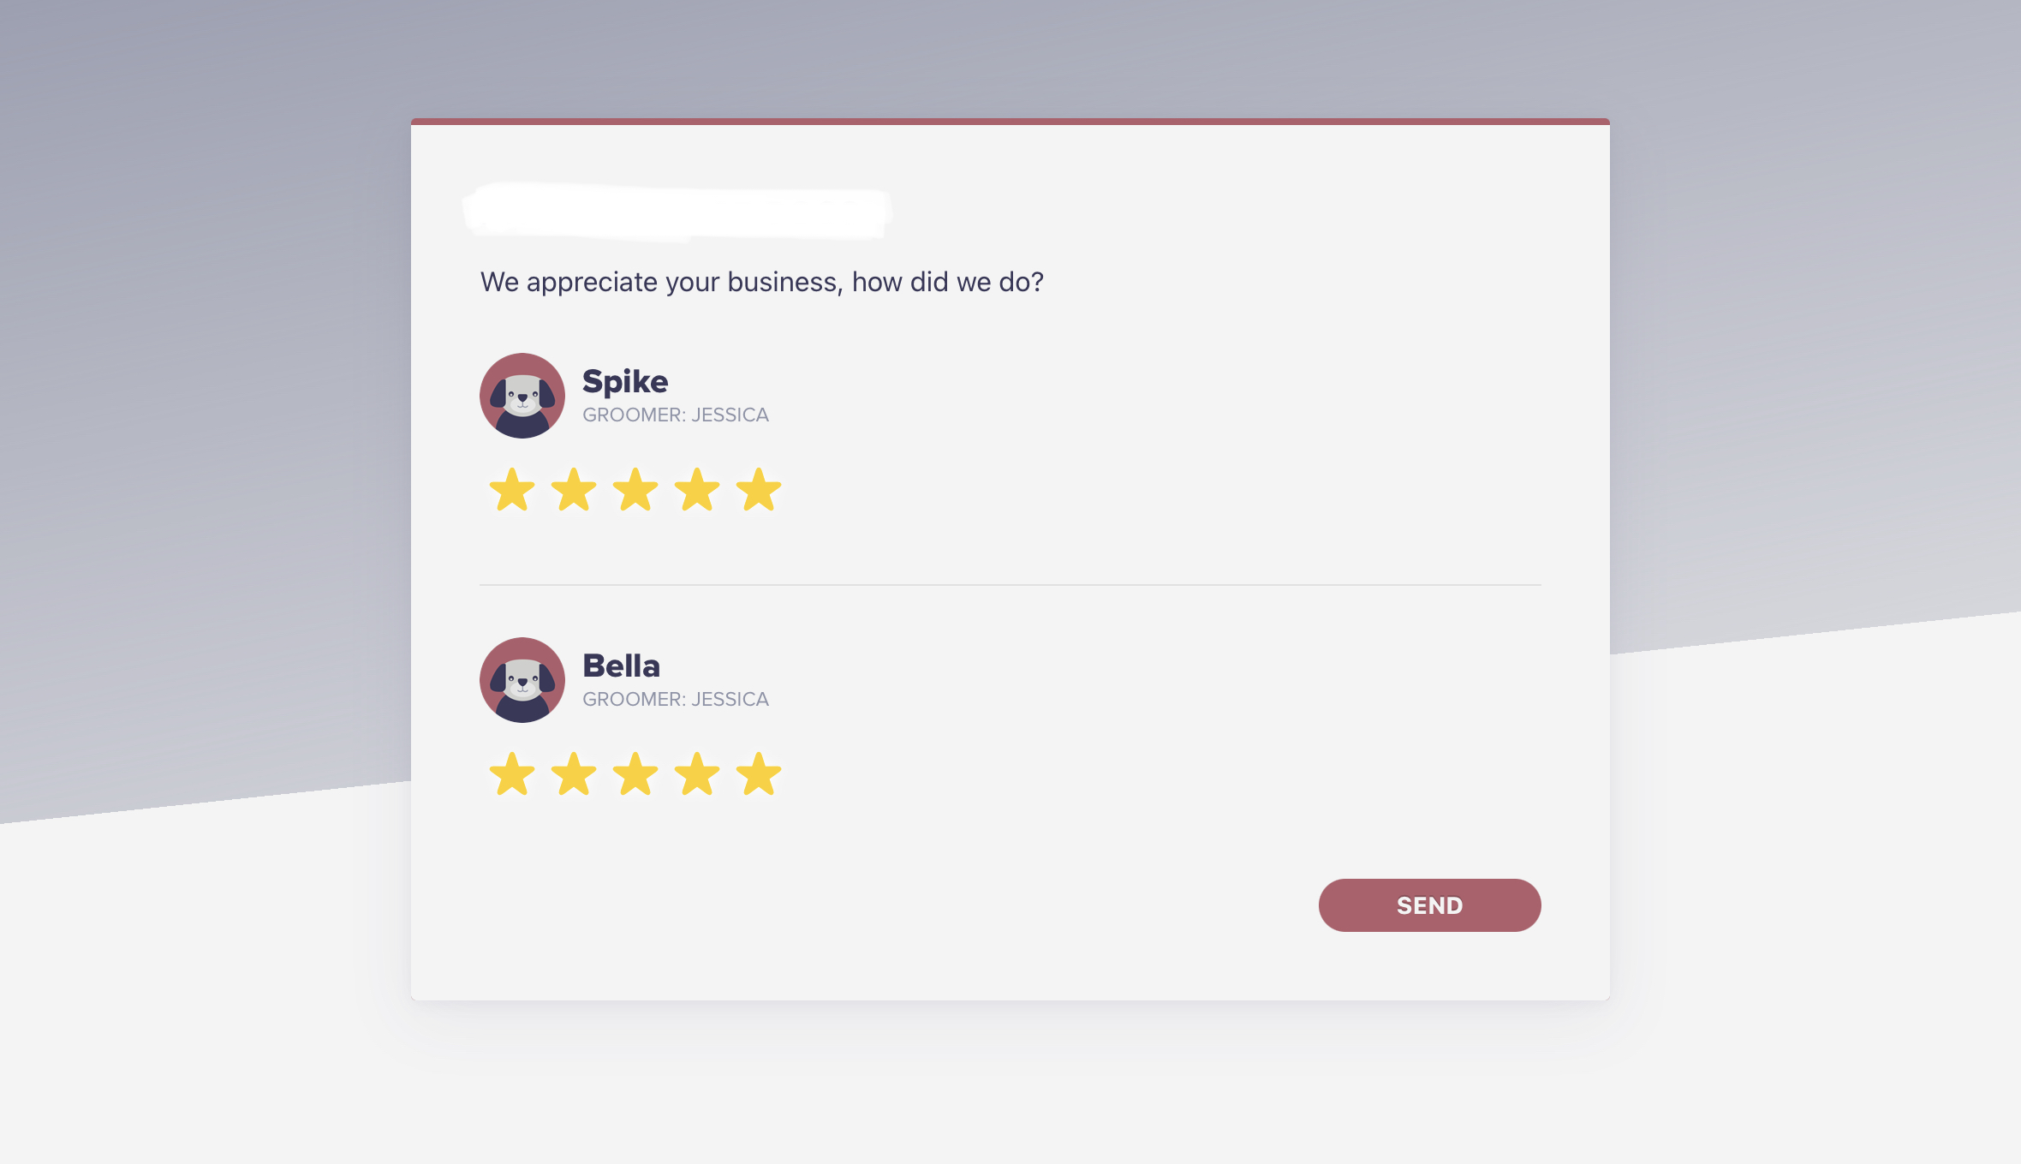Viewport: 2021px width, 1164px height.
Task: Click the blurred business name header
Action: click(x=677, y=211)
